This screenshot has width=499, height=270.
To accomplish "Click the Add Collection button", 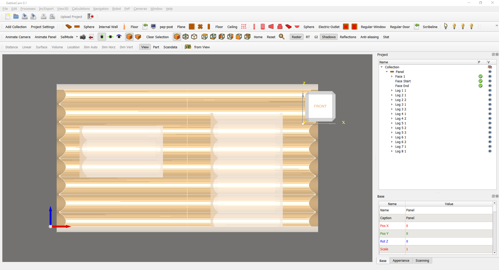I will pyautogui.click(x=16, y=27).
